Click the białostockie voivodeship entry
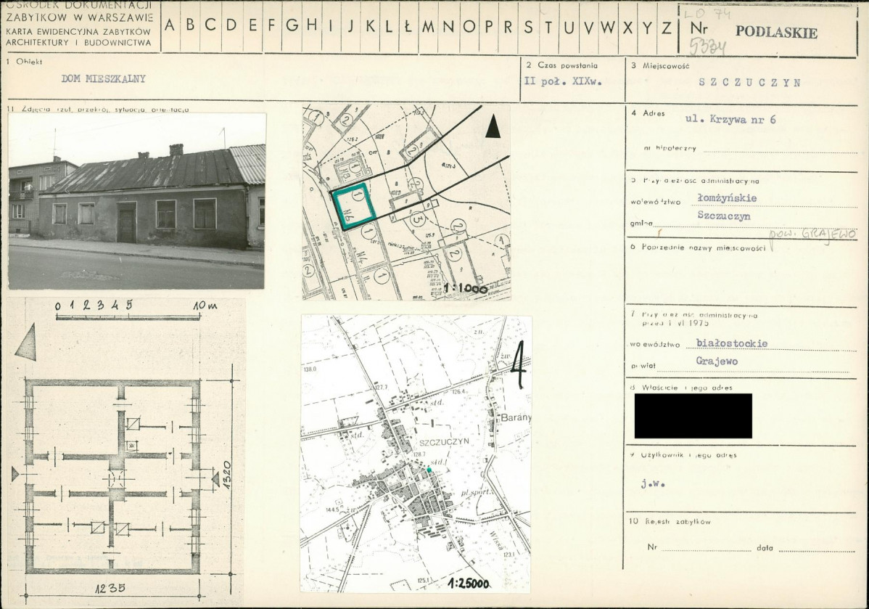Screen dimensions: 869x609 point(731,343)
